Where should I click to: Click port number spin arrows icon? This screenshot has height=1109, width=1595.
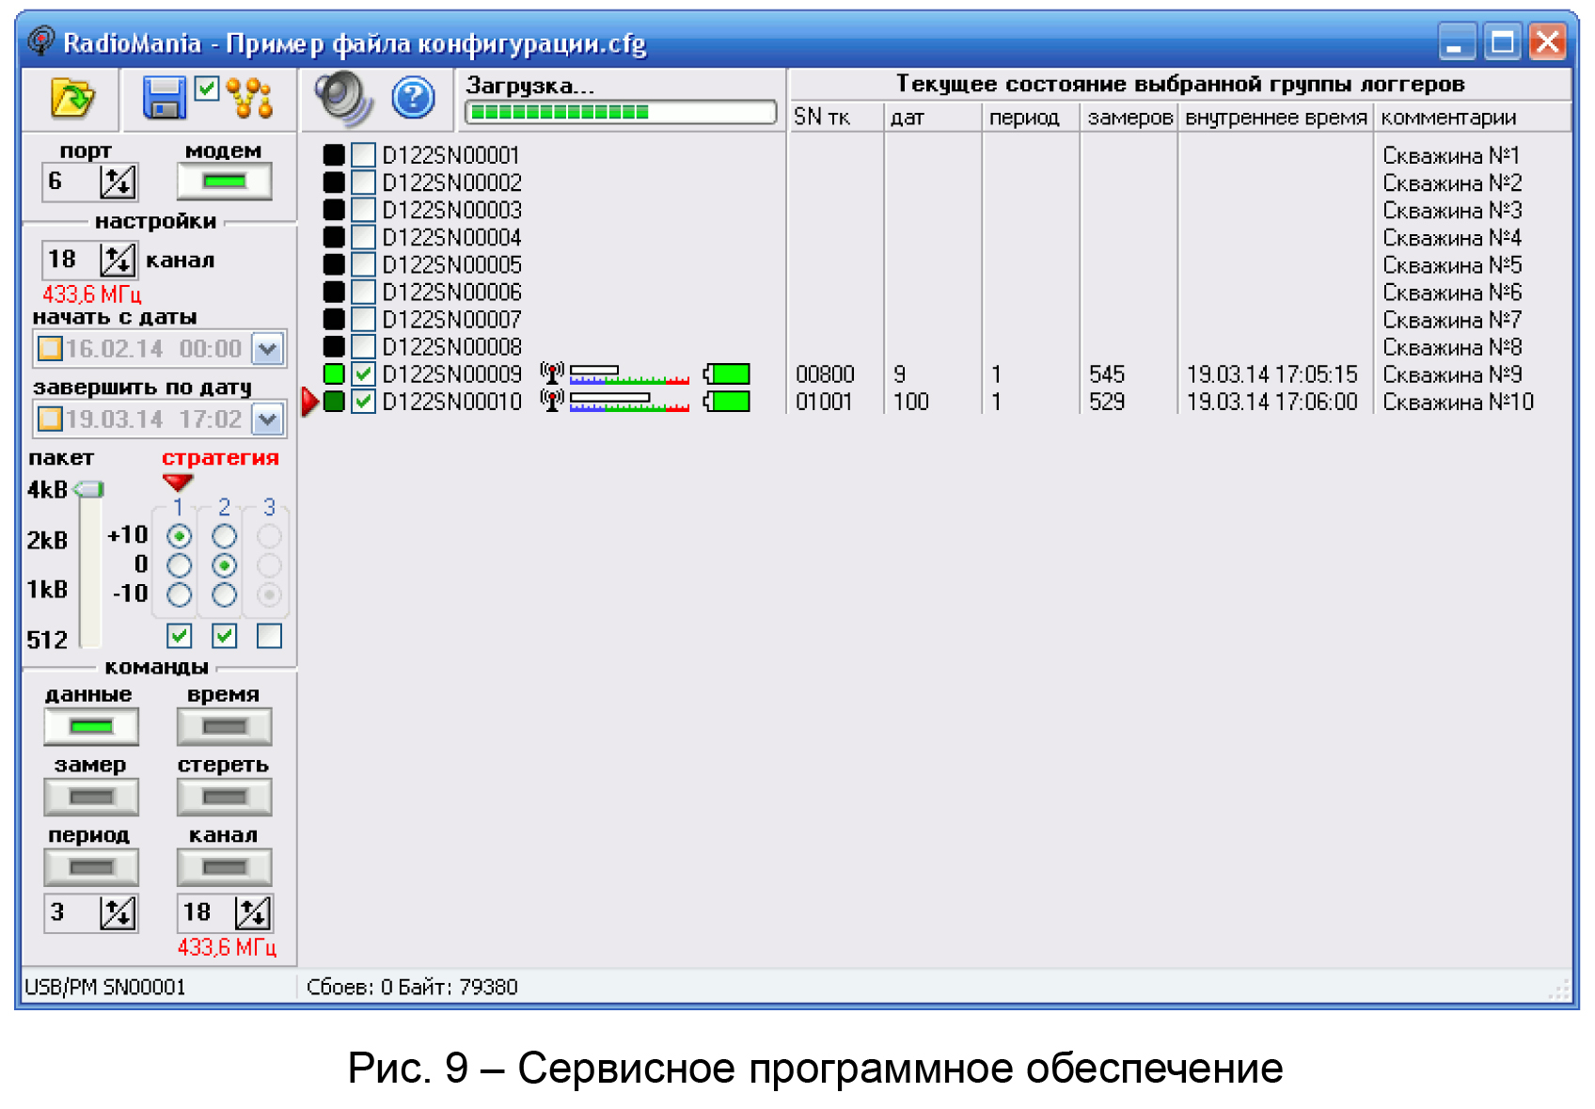coord(118,182)
